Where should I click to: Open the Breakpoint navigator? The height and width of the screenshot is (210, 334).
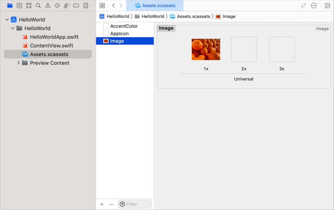click(76, 6)
